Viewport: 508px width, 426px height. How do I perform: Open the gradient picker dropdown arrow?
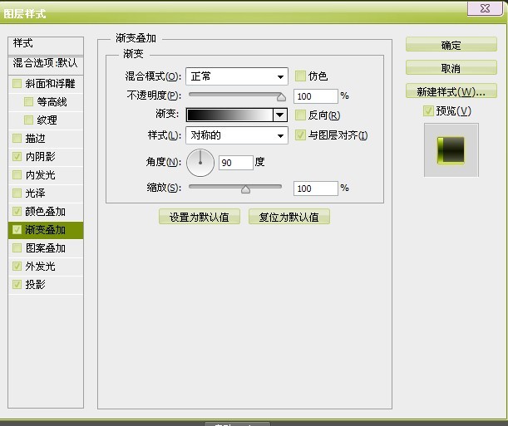(x=280, y=115)
